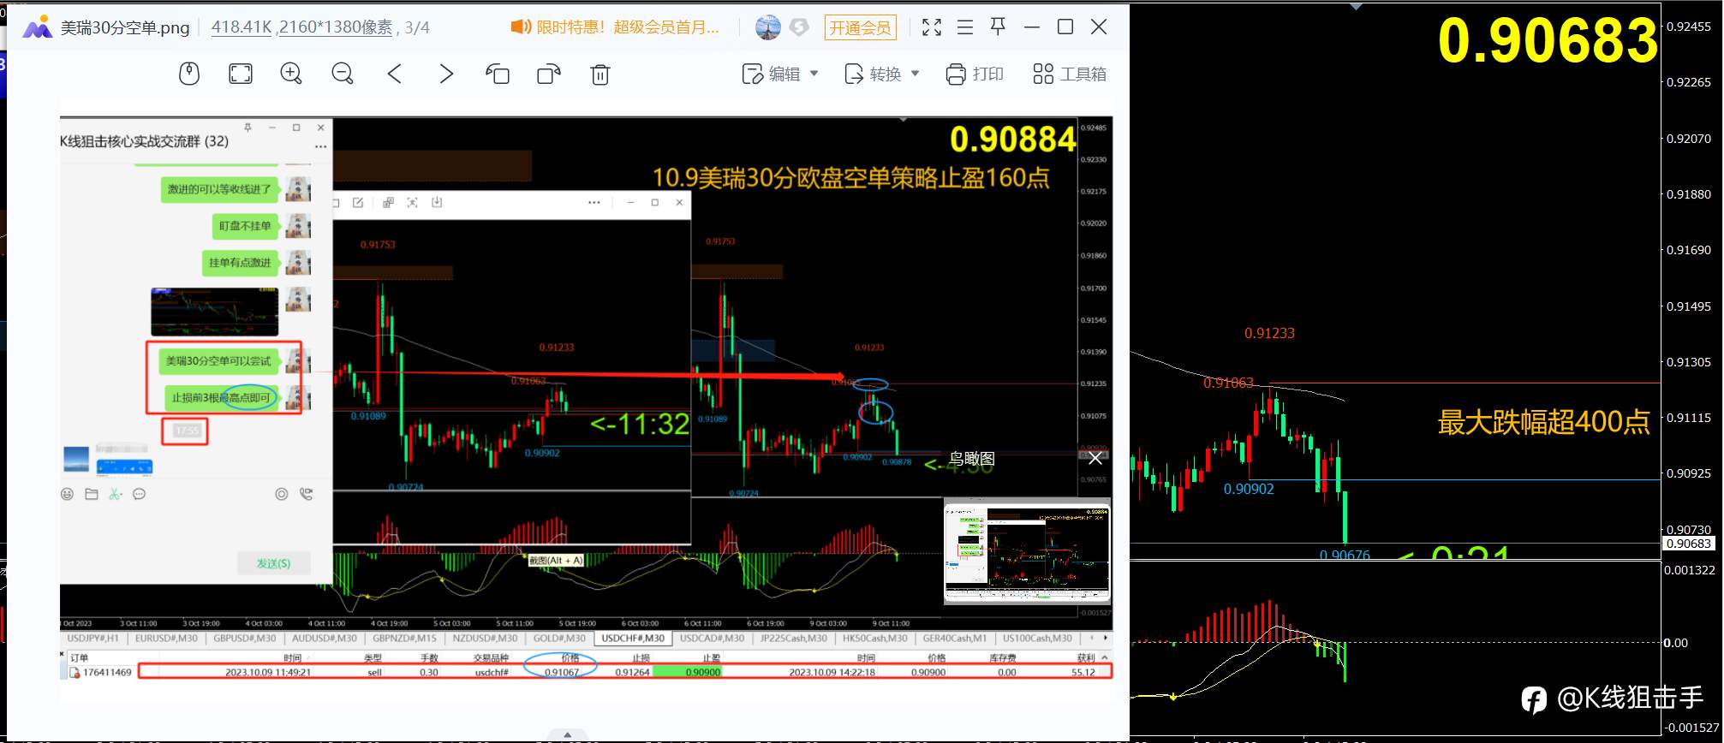Close the 鸟瞰图 bird's-eye panel
This screenshot has height=743, width=1724.
(x=1095, y=459)
